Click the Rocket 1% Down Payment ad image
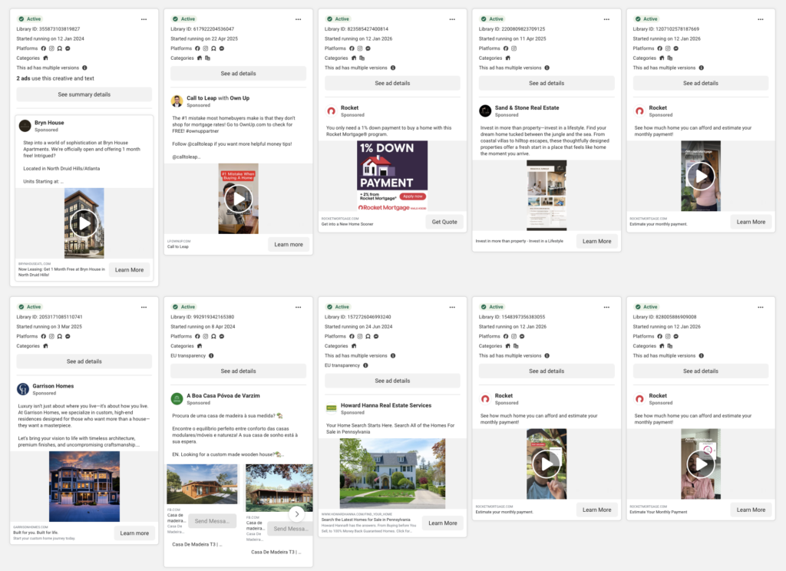Image resolution: width=786 pixels, height=571 pixels. pos(392,176)
